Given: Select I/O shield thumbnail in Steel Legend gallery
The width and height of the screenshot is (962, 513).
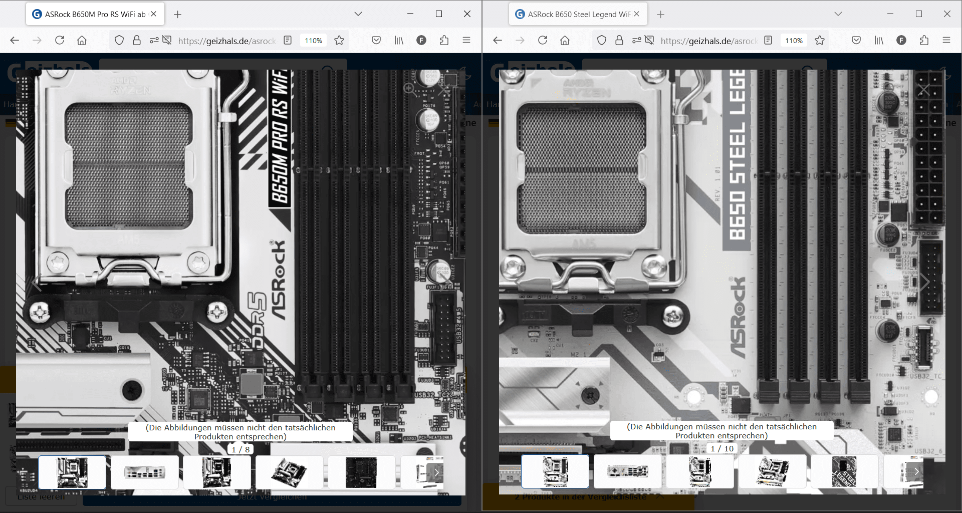Looking at the screenshot, I should pyautogui.click(x=628, y=471).
